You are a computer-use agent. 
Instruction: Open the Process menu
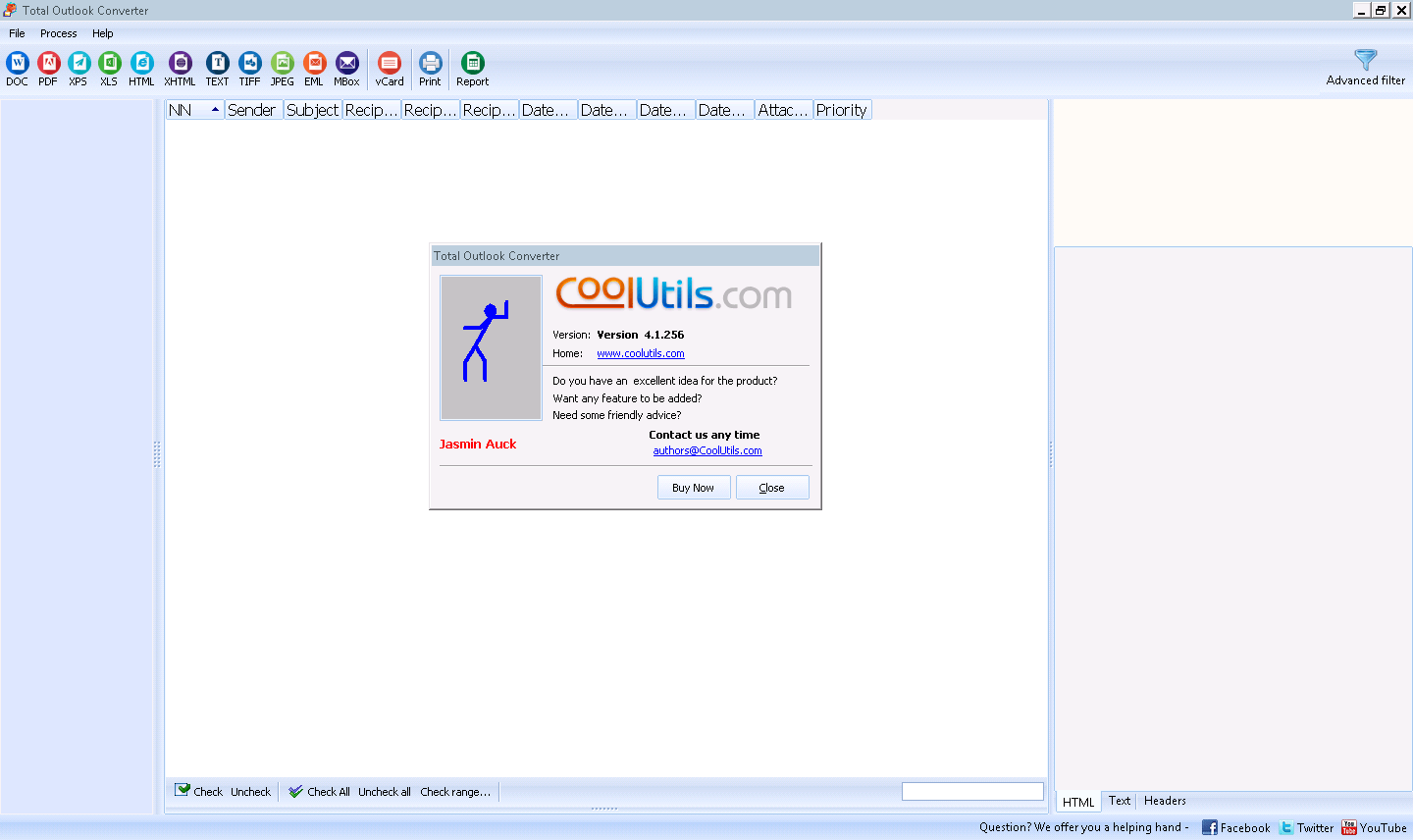(x=58, y=32)
